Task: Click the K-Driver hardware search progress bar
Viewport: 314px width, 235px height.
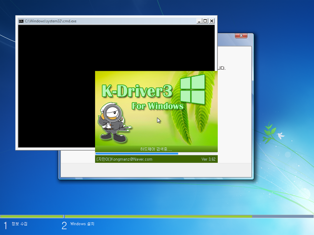Action: [157, 154]
